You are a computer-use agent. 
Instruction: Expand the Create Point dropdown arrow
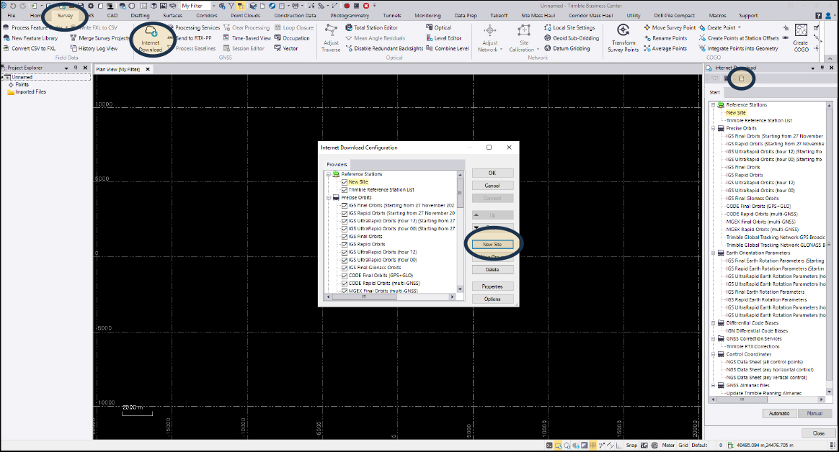click(740, 27)
